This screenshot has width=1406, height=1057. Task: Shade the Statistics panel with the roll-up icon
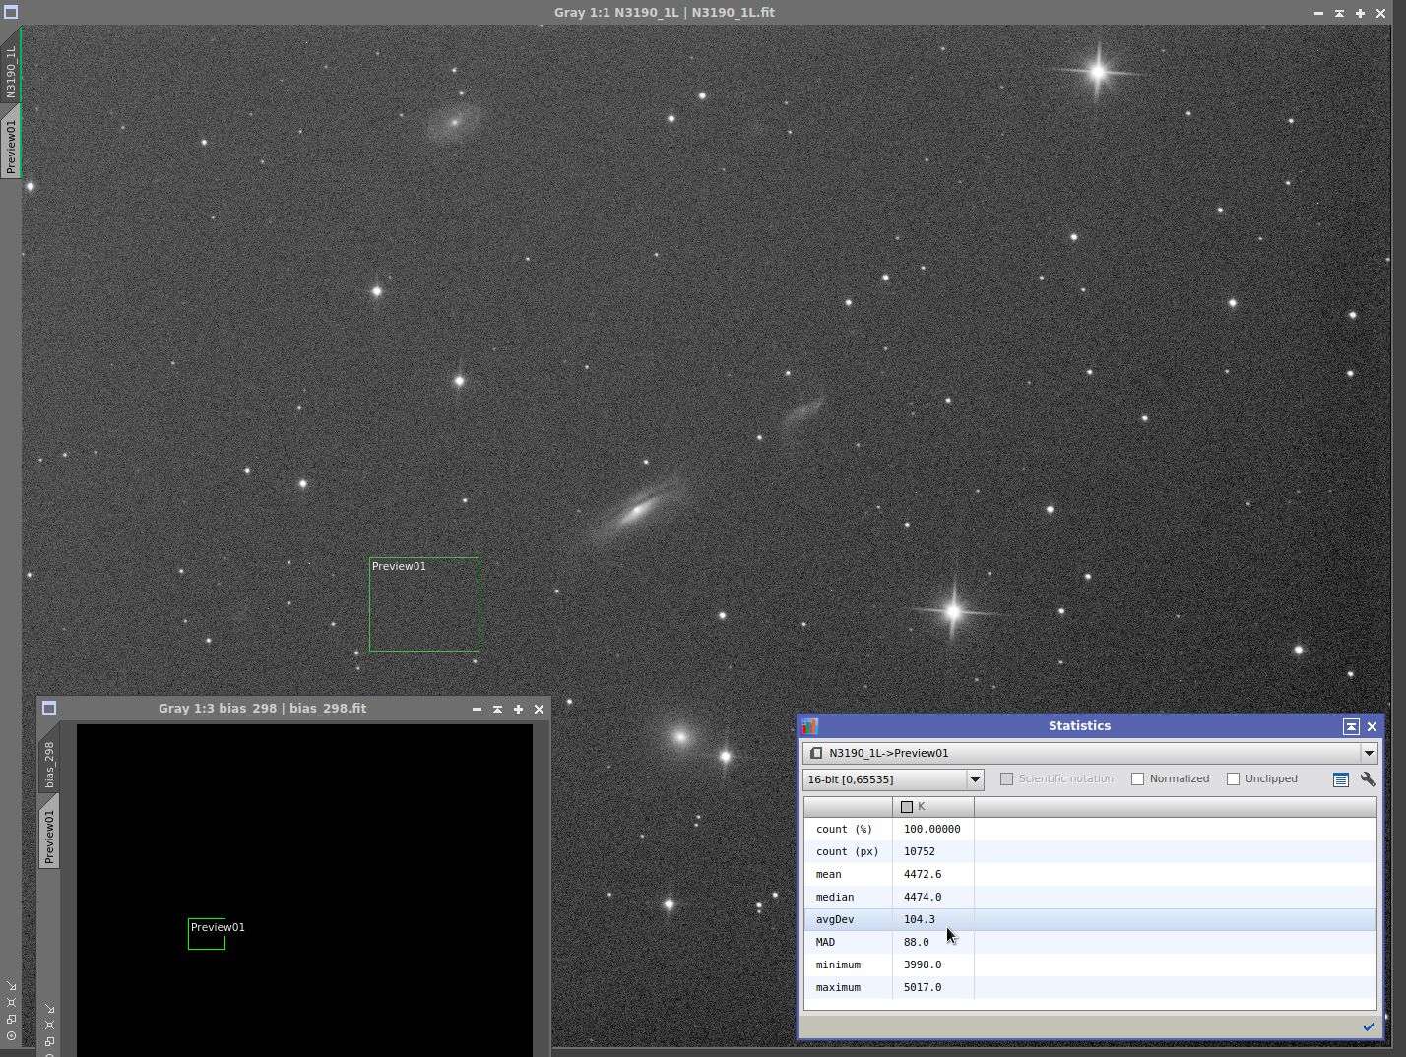coord(1351,726)
